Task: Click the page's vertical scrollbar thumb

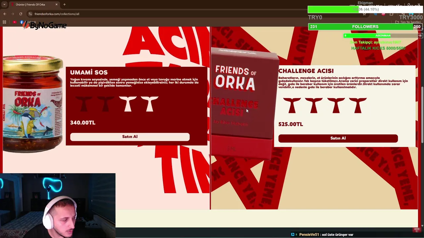Action: click(x=422, y=114)
